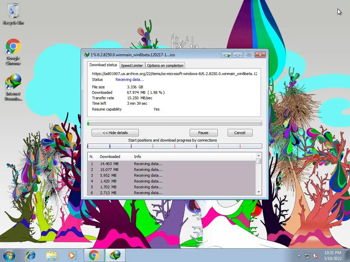Click the muted volume tray icon
The width and height of the screenshot is (350, 262).
coord(315,256)
